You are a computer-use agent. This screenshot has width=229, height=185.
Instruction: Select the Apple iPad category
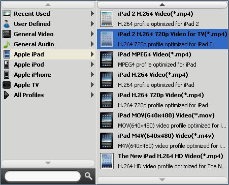(x=48, y=54)
